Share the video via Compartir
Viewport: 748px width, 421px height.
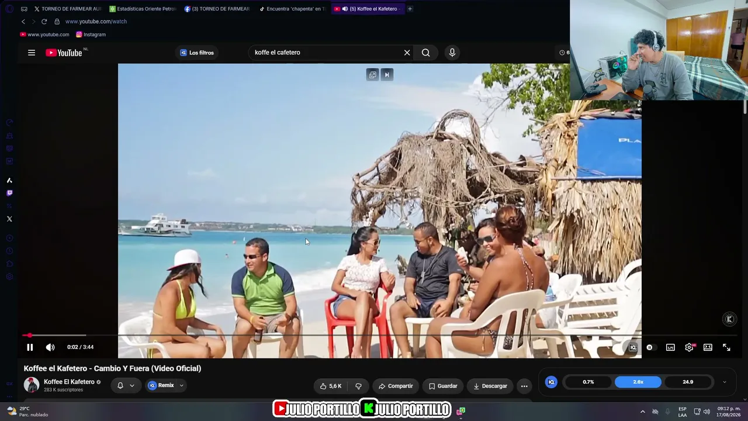tap(396, 386)
